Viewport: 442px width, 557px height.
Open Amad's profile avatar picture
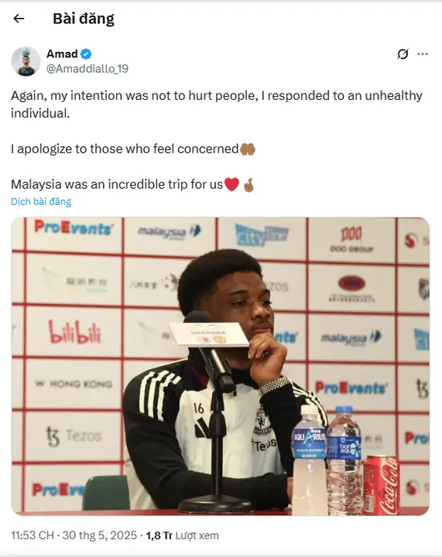26,61
